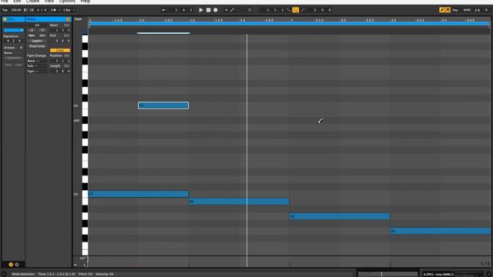Click the *2 double tempo button
The image size is (493, 277).
(42, 30)
